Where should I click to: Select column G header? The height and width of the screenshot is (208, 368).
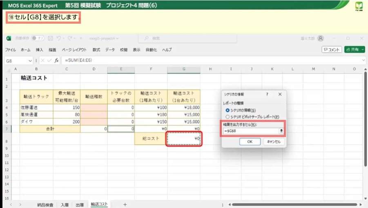pos(184,69)
